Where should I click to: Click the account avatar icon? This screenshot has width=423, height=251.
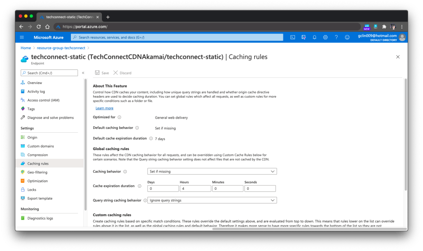point(401,37)
